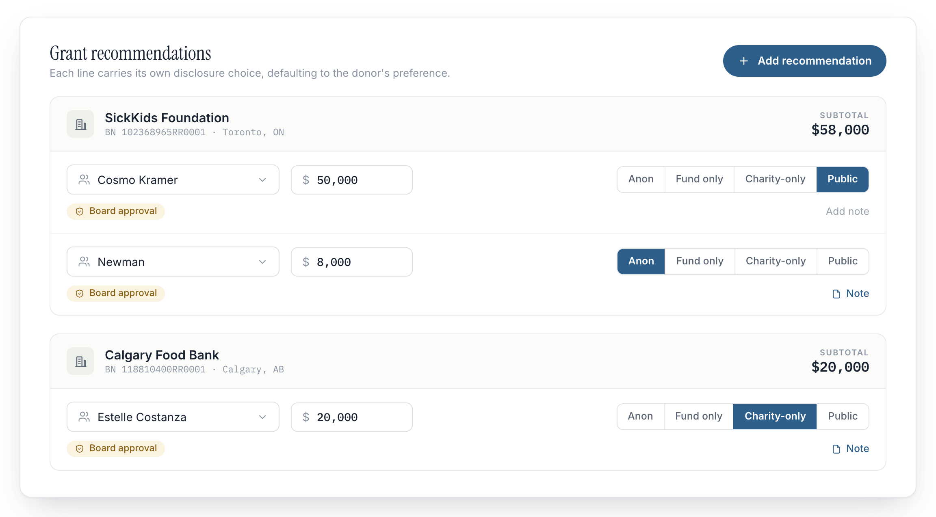This screenshot has height=517, width=936.
Task: Open the Note on Estelle Costanza's line
Action: (851, 449)
